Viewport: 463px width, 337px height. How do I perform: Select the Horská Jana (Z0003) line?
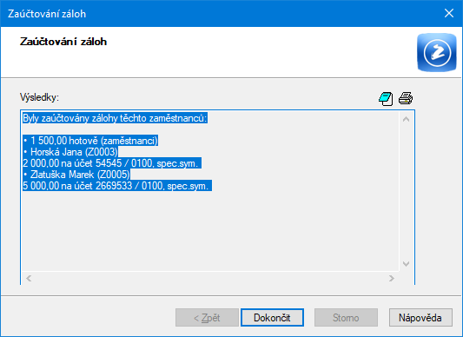pos(70,152)
